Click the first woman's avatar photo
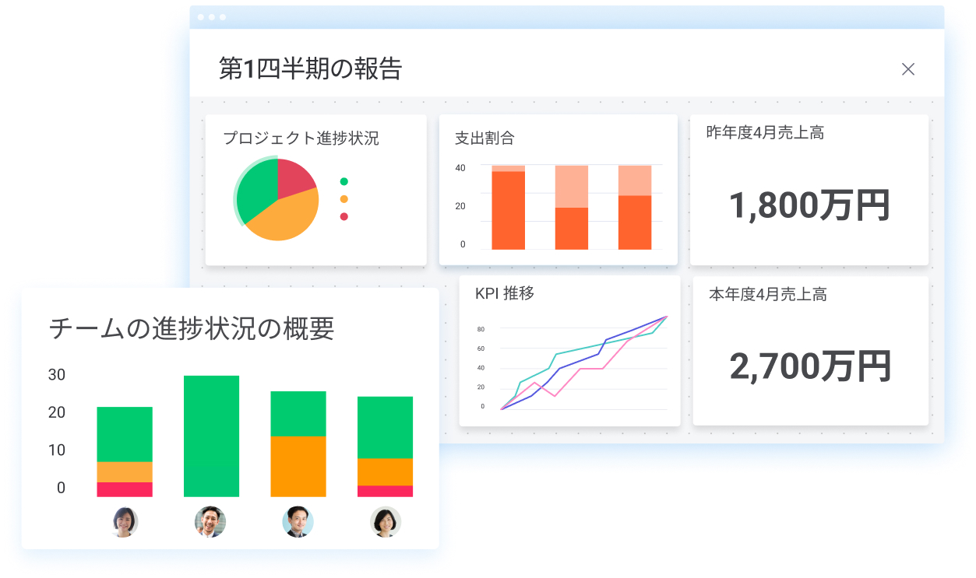Viewport: 976px width, 578px height. [x=125, y=522]
